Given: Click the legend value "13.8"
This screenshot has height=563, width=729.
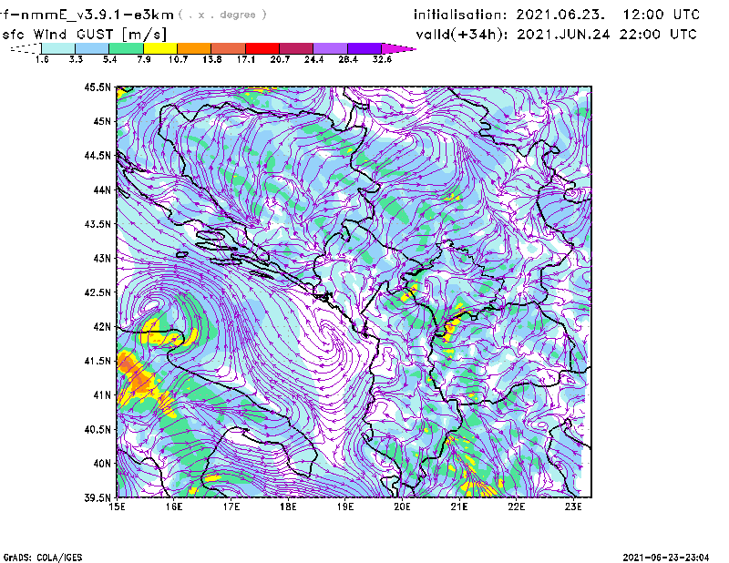Looking at the screenshot, I should point(212,59).
